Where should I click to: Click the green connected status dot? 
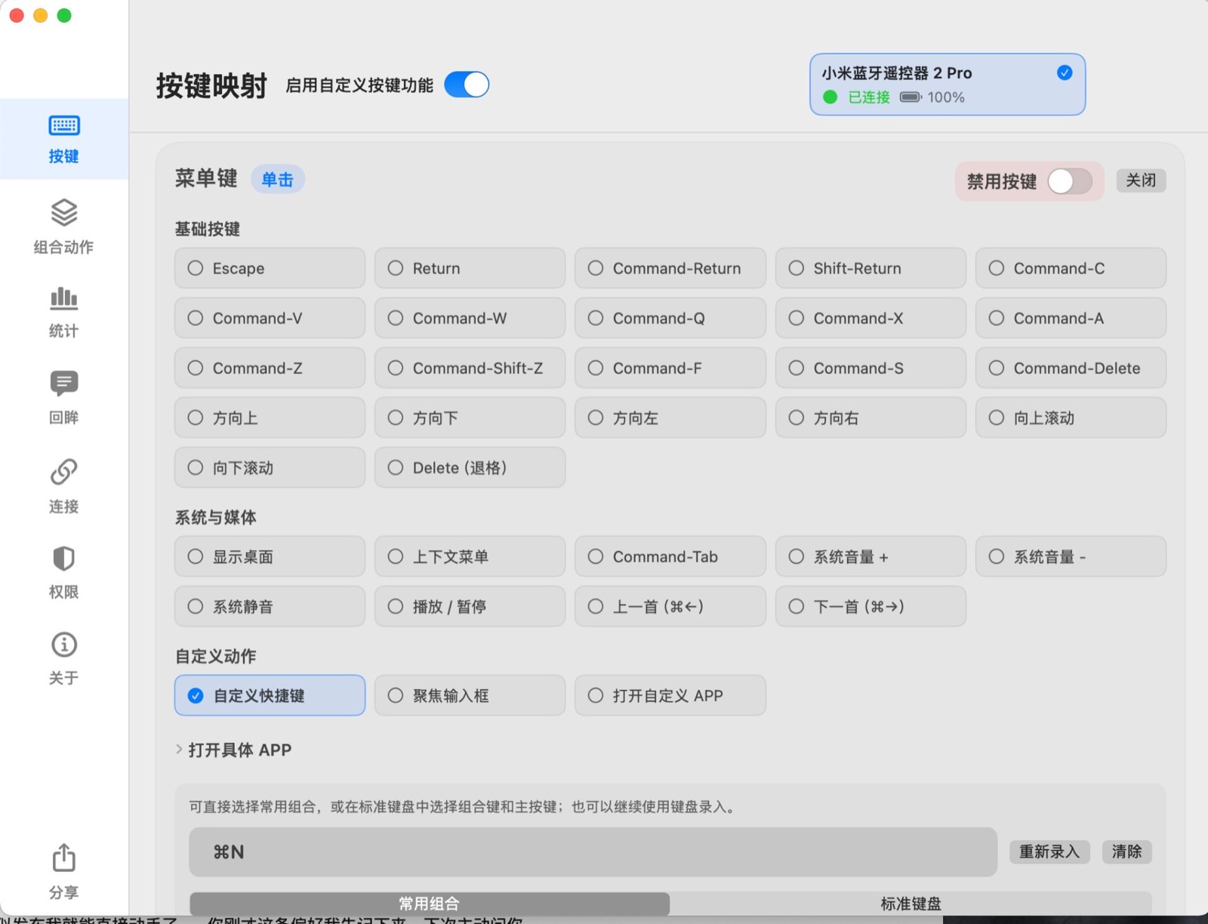pyautogui.click(x=830, y=97)
